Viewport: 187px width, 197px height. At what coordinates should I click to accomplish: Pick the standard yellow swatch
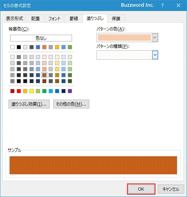32,91
